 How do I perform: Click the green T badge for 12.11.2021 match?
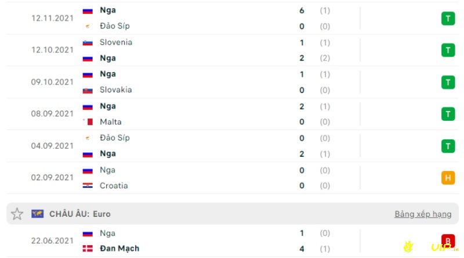tap(448, 19)
